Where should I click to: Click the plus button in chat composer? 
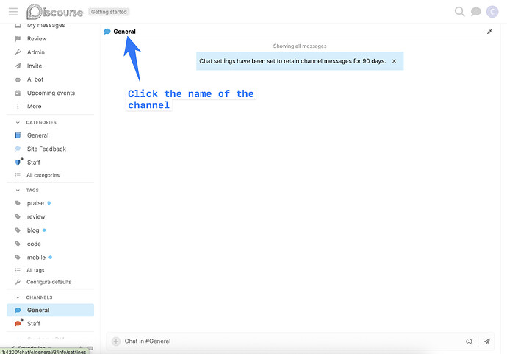click(x=116, y=341)
